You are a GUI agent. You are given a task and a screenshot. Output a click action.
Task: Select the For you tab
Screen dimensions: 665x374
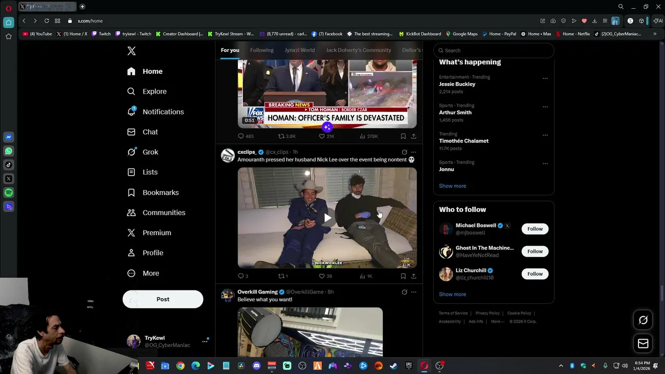230,50
